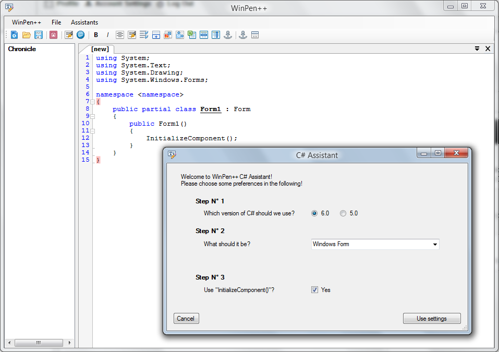Click the '<namespace>' placeholder in code
The width and height of the screenshot is (499, 352).
coord(161,95)
